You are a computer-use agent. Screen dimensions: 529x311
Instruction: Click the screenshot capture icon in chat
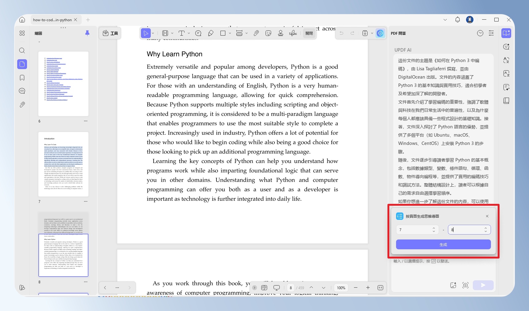point(465,285)
